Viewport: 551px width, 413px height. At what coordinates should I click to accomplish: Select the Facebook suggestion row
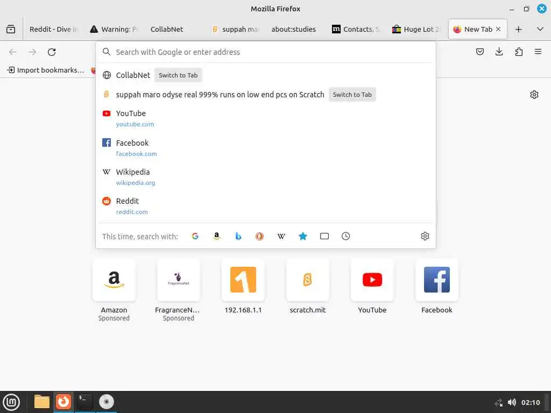266,148
